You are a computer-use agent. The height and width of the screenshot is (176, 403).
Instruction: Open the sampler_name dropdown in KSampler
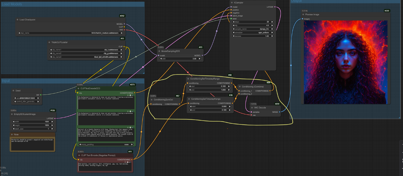253,29
